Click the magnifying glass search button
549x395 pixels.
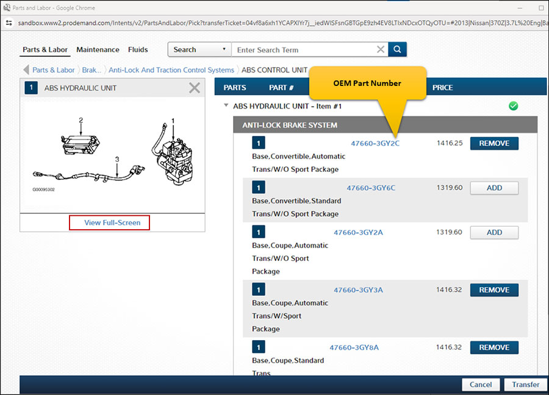coord(397,50)
